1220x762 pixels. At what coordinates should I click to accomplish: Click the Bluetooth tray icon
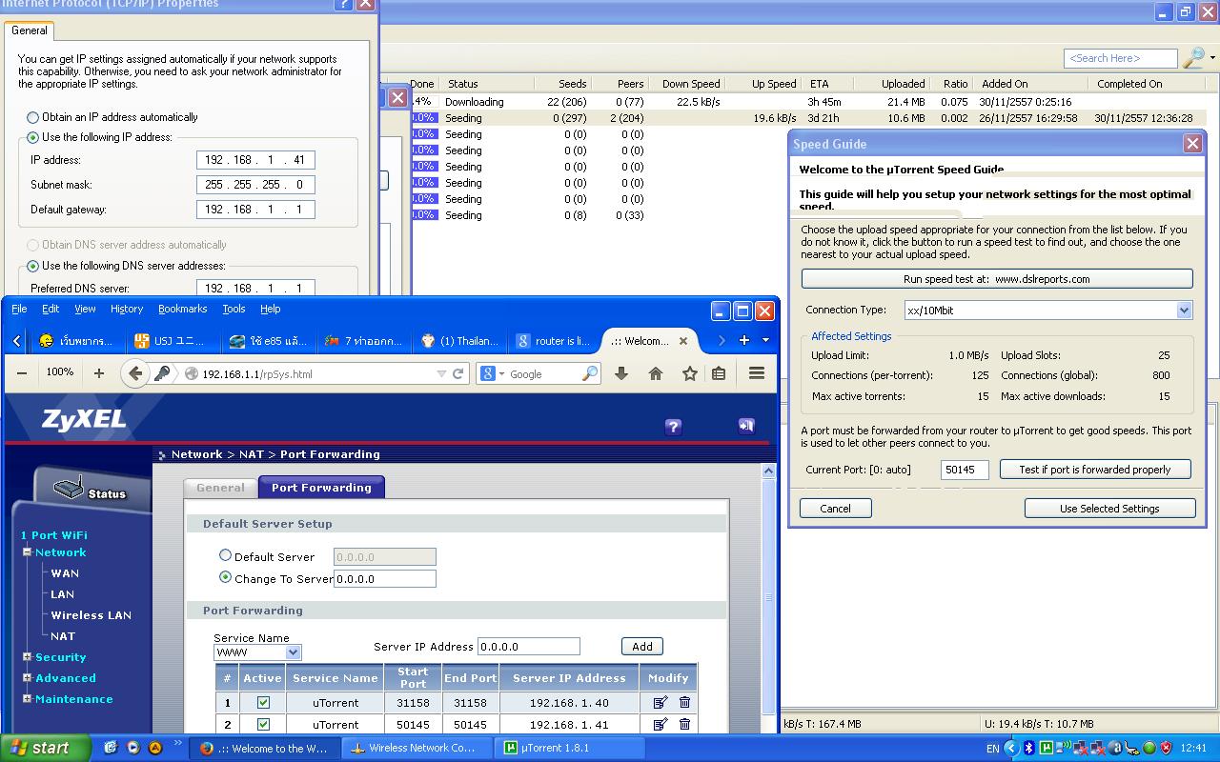coord(1028,748)
